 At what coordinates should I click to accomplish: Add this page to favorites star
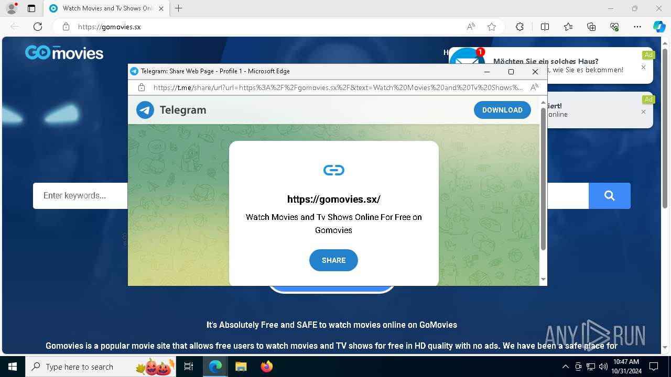[x=492, y=27]
